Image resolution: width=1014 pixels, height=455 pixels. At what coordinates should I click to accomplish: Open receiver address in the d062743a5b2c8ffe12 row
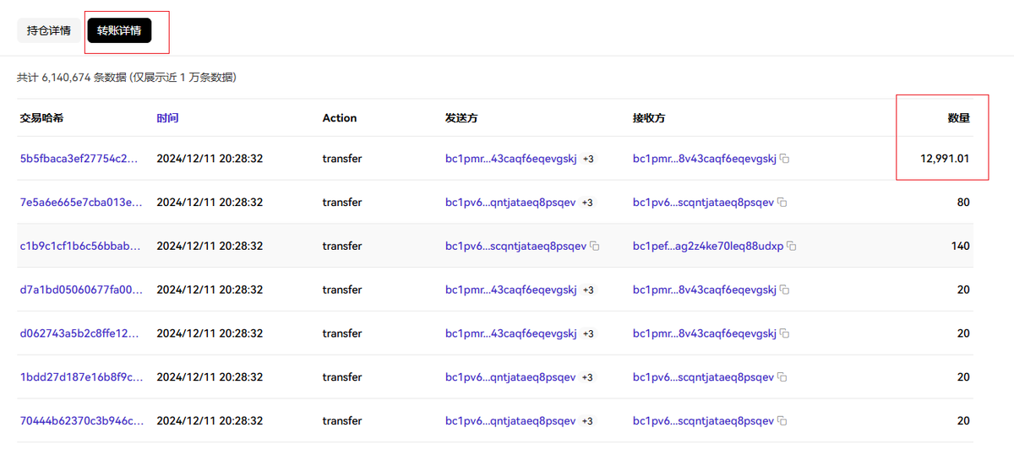(705, 333)
